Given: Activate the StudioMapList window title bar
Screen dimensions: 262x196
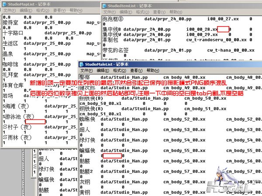Looking at the screenshot, I should (51, 4).
